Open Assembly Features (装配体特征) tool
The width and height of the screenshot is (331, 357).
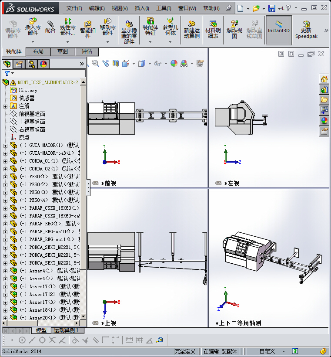click(x=150, y=27)
